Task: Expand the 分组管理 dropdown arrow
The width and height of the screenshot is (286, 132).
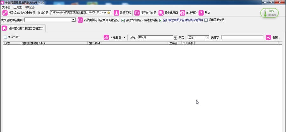Action: tap(124, 37)
